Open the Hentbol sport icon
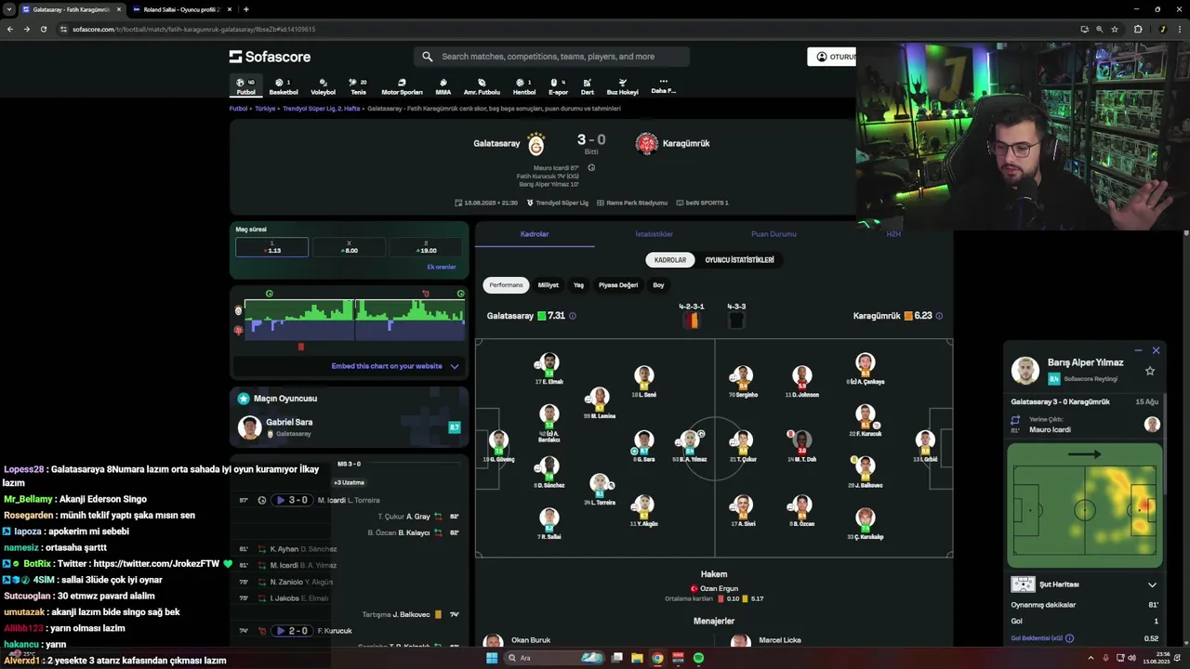 click(x=523, y=86)
